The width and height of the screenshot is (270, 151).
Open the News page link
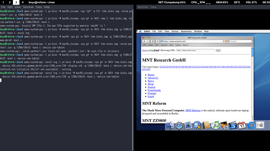click(151, 81)
